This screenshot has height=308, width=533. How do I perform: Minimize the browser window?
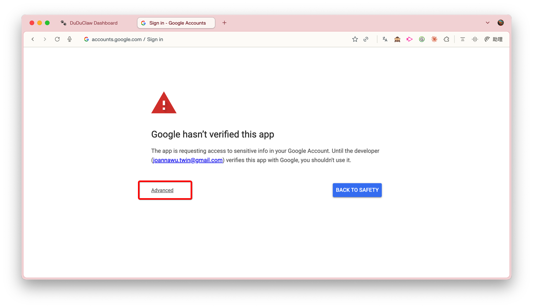(40, 23)
